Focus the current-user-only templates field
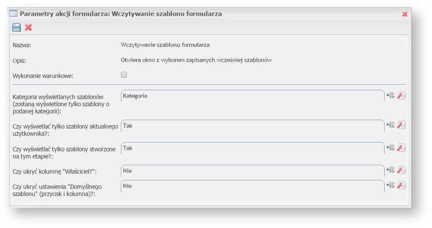Viewport: 432px width, 228px height. pos(252,126)
